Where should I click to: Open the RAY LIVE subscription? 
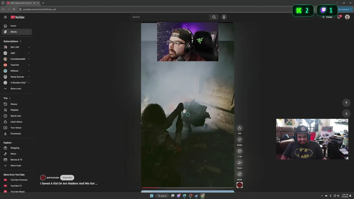coord(17,47)
